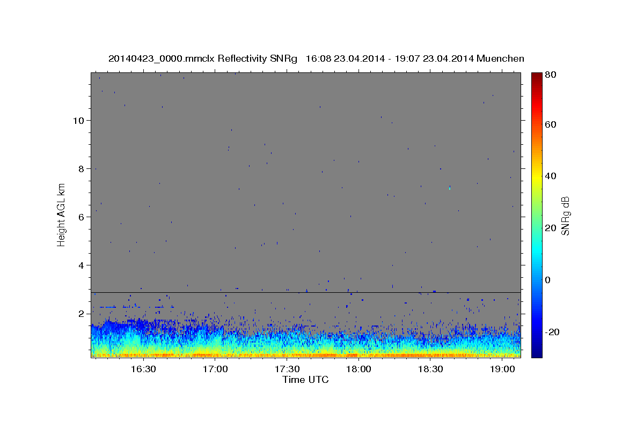644x429 pixels.
Task: Click the 17:30 time tick label
Action: point(287,369)
